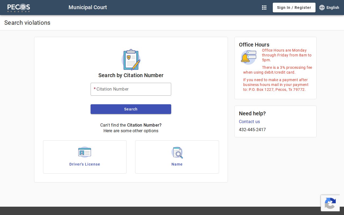Screen dimensions: 344x215
Task: Click the 3% processing fee notice
Action: click(278, 70)
